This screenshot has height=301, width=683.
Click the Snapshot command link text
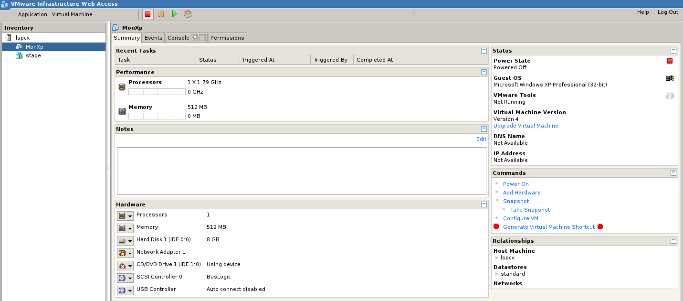pyautogui.click(x=516, y=201)
